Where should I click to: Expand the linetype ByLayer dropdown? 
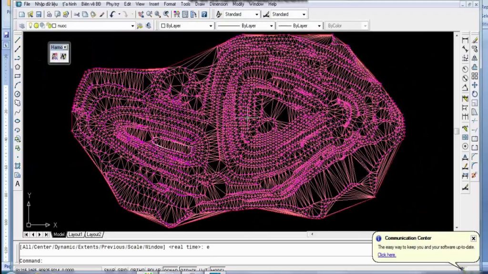[x=271, y=26]
